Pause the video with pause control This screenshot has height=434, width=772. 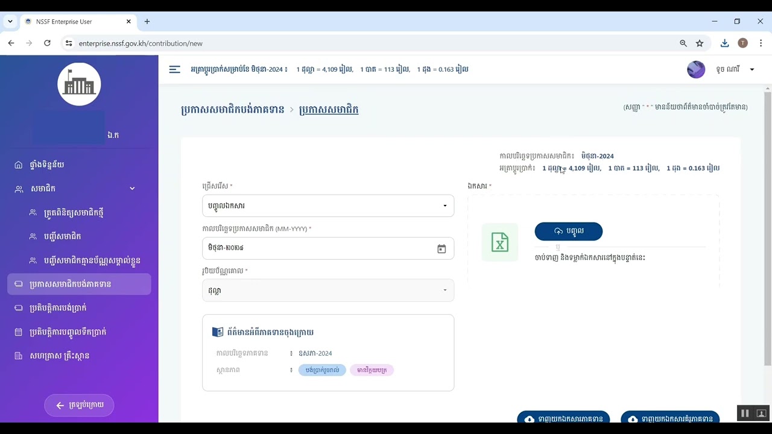(745, 414)
